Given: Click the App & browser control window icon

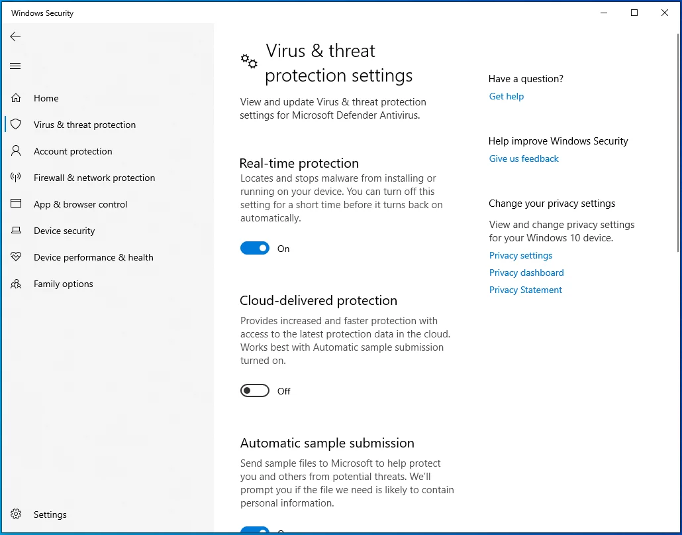Looking at the screenshot, I should pos(16,204).
